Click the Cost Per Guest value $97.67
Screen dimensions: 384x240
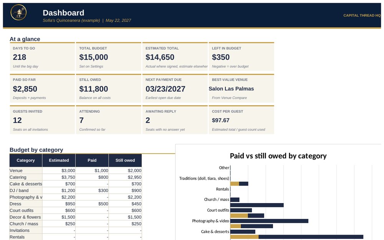coord(221,120)
